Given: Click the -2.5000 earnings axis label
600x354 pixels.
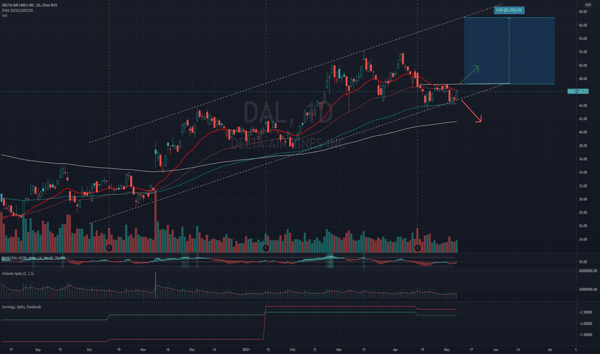Looking at the screenshot, I should (585, 312).
